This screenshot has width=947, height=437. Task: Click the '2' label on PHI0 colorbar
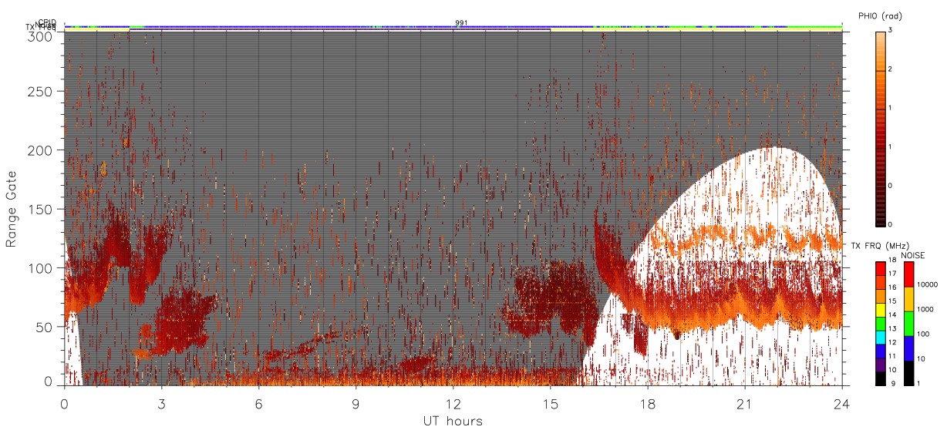891,70
